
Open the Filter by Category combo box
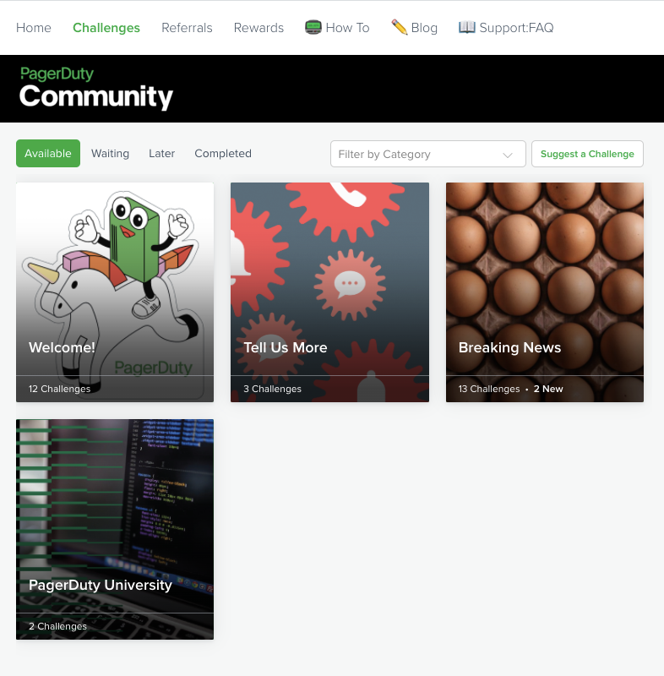pyautogui.click(x=418, y=155)
